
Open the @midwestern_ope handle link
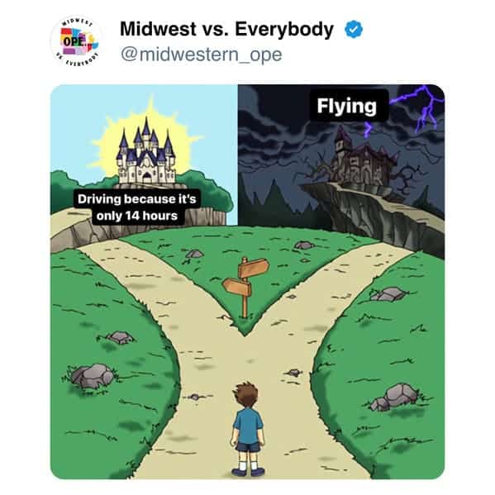click(201, 55)
